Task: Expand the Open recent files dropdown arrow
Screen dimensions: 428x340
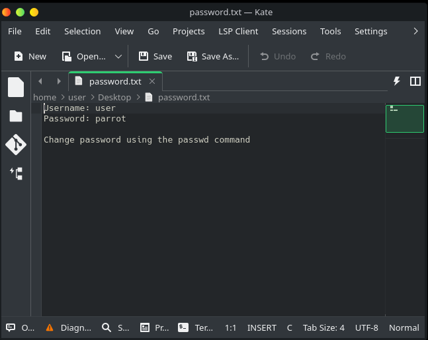Action: tap(118, 57)
